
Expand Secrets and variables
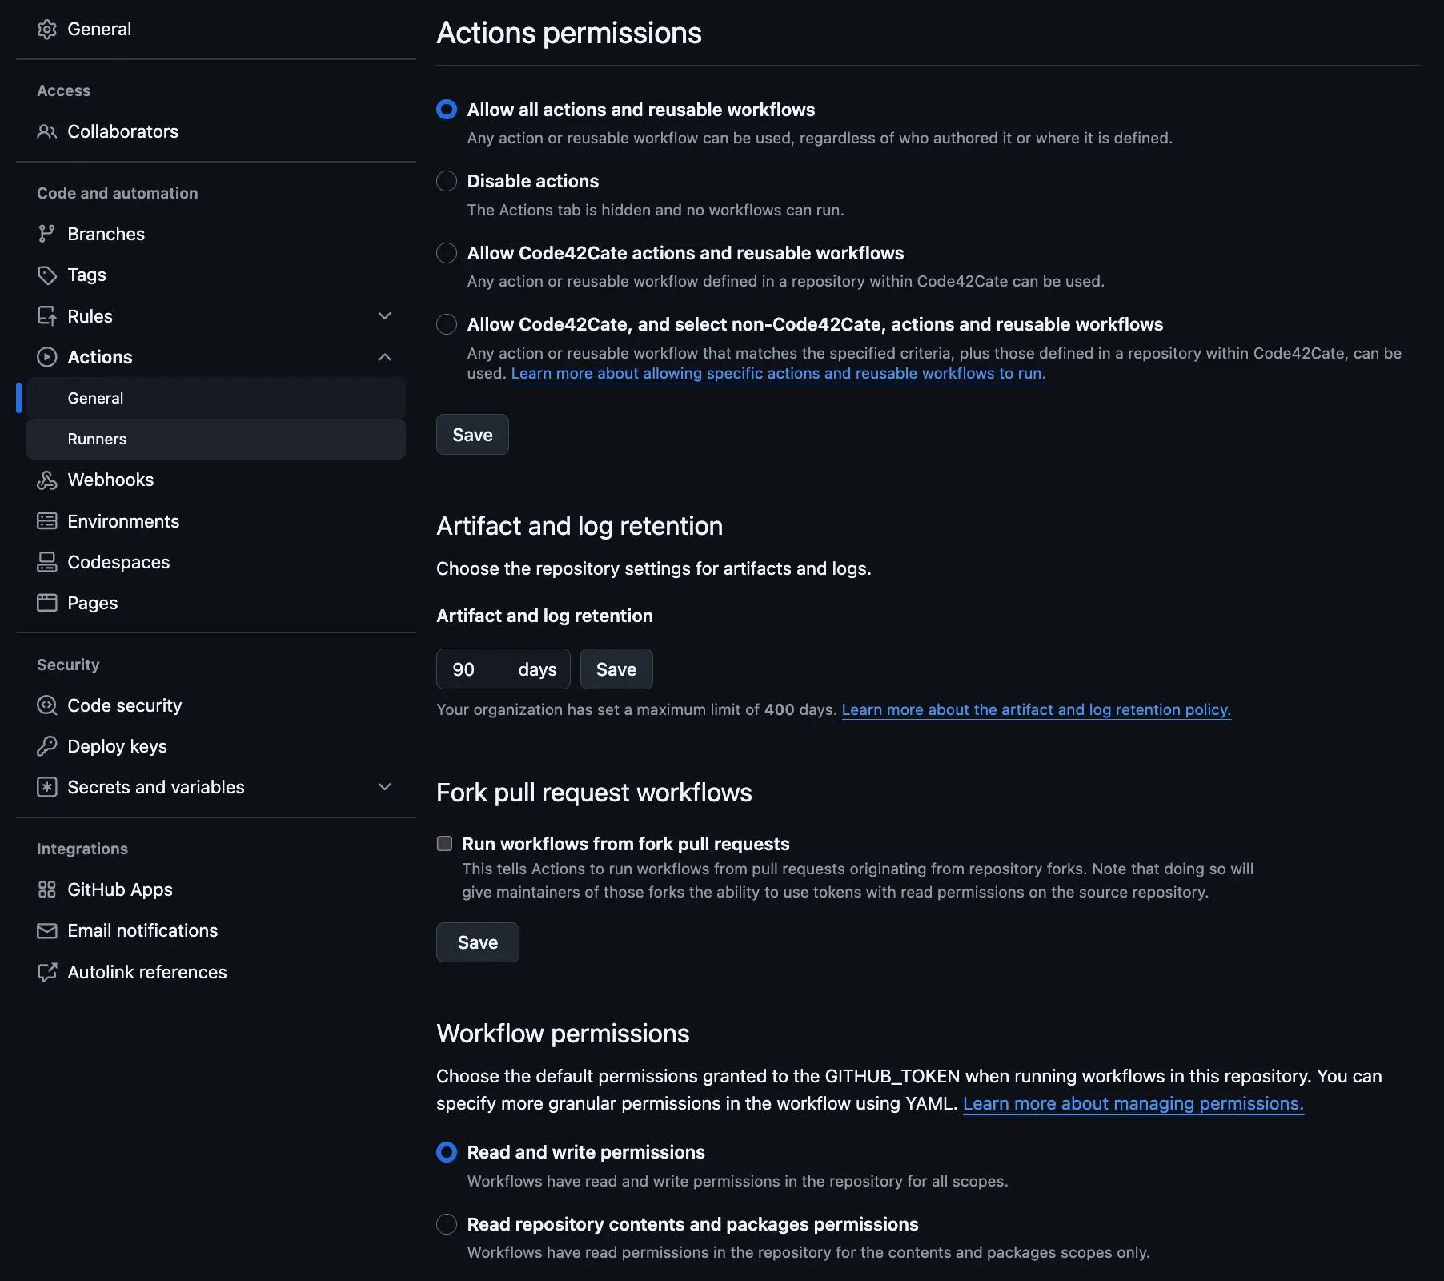coord(385,787)
